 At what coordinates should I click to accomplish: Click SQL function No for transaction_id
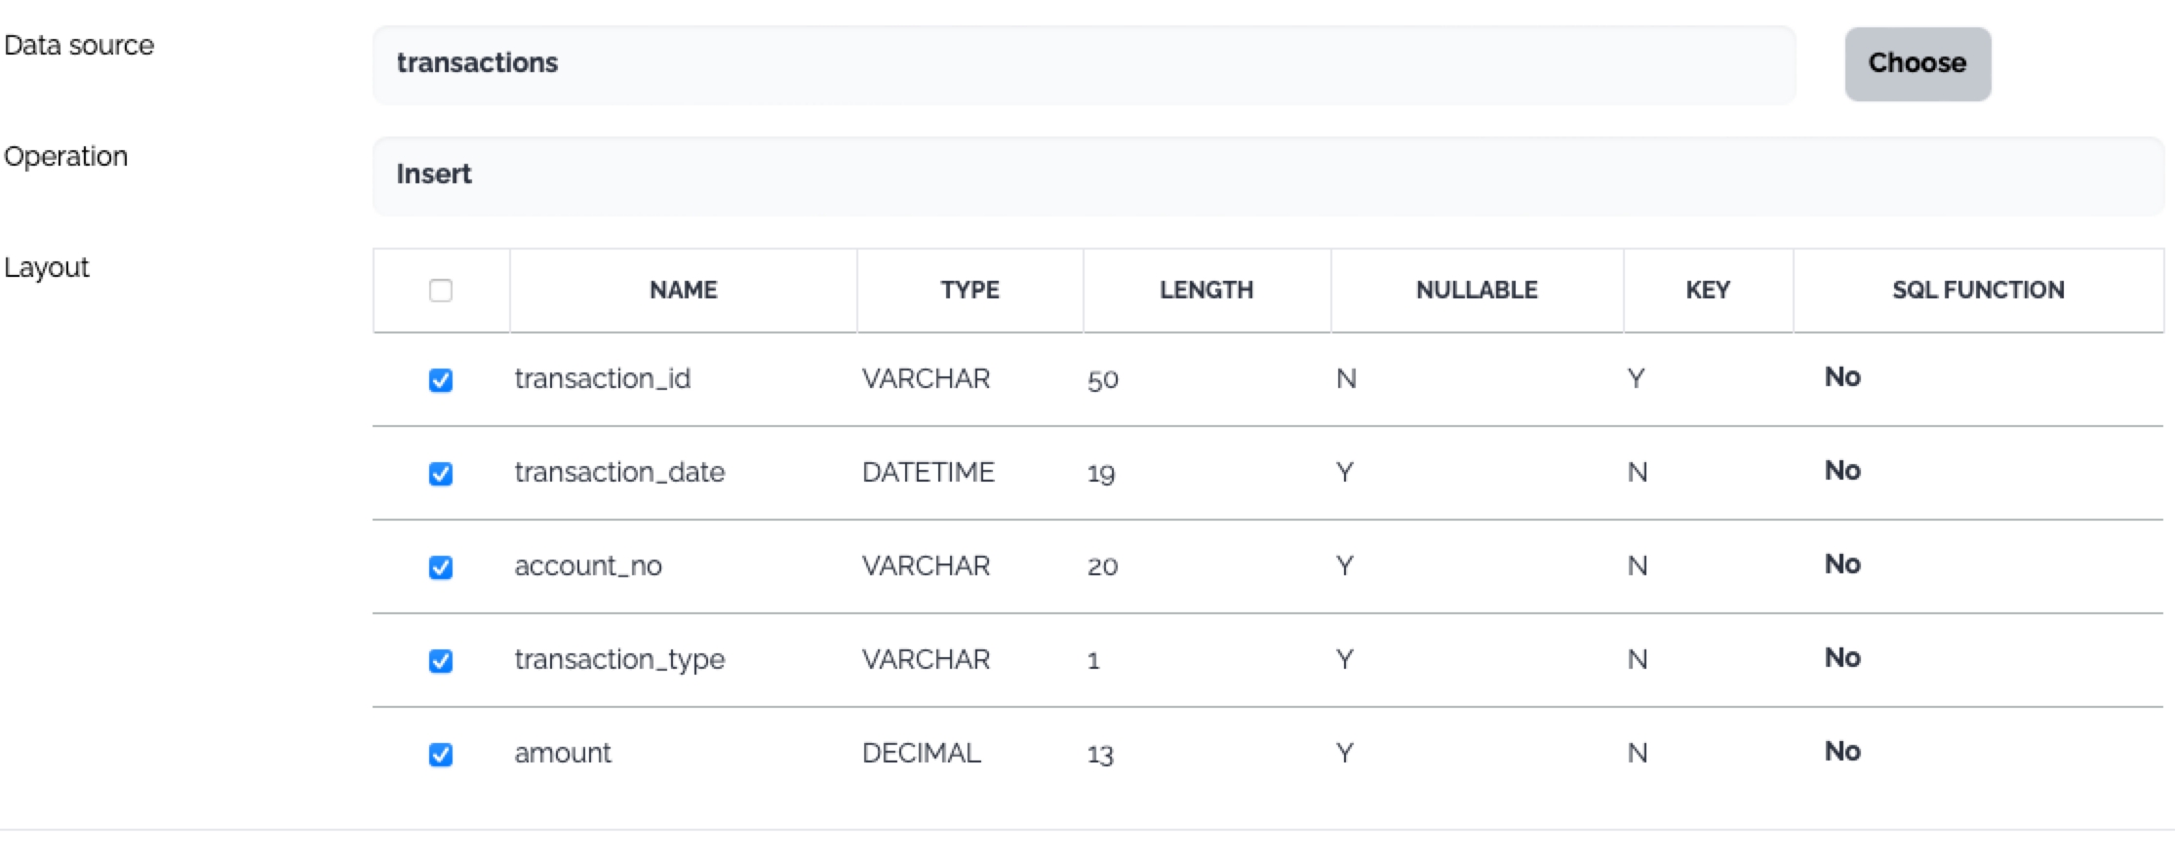[x=1842, y=377]
